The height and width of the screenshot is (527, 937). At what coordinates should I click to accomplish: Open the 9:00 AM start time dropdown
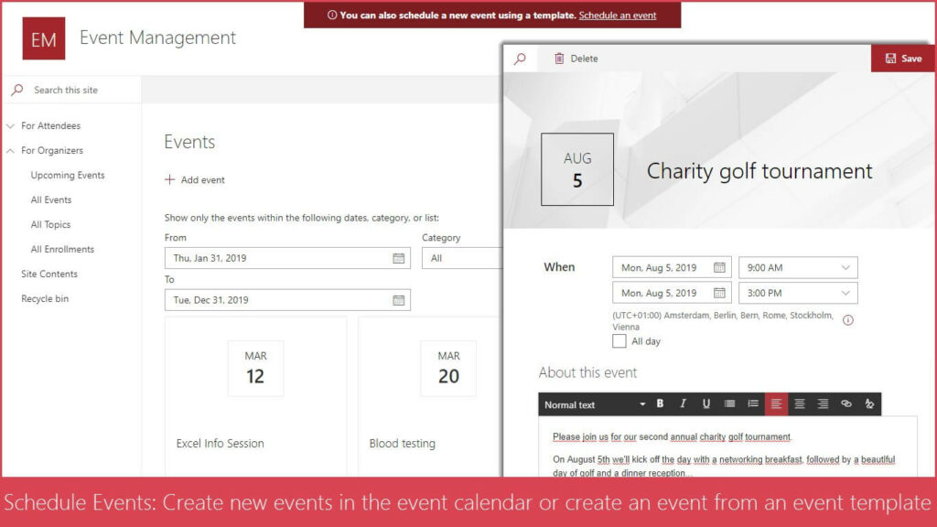pyautogui.click(x=798, y=268)
